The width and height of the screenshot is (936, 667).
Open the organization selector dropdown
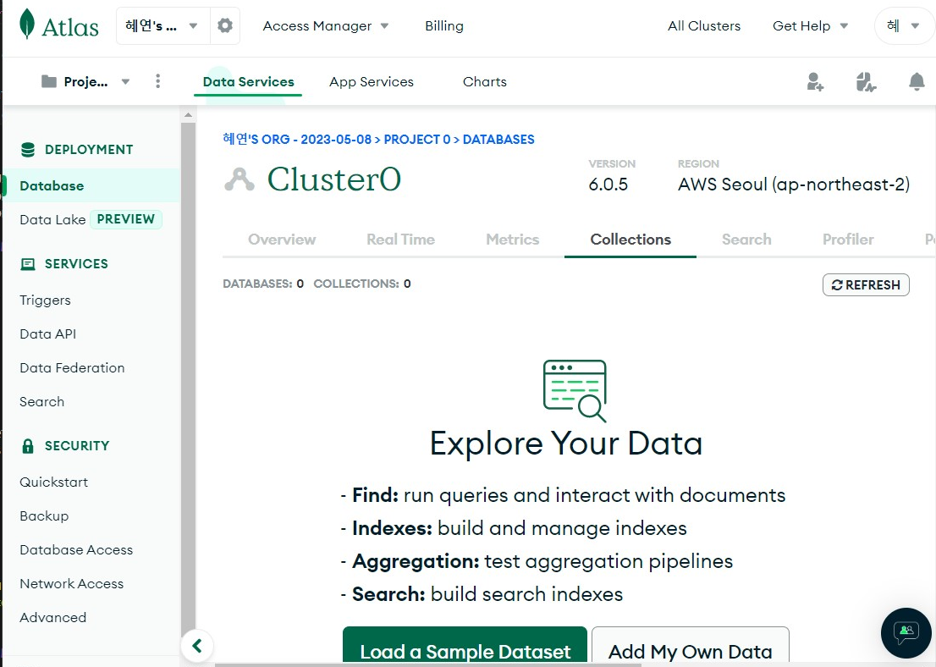pyautogui.click(x=163, y=25)
